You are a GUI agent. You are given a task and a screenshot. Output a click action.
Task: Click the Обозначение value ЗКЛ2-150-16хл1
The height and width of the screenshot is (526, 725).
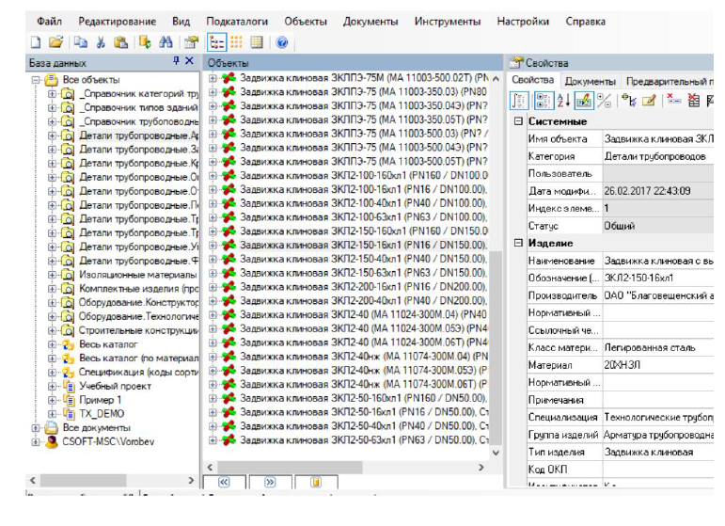pyautogui.click(x=658, y=278)
